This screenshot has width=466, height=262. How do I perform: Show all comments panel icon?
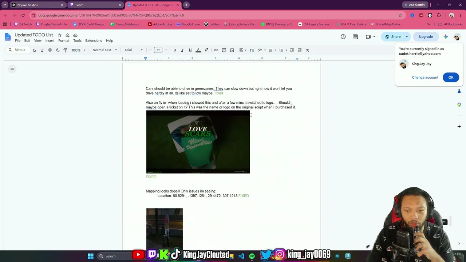(355, 37)
